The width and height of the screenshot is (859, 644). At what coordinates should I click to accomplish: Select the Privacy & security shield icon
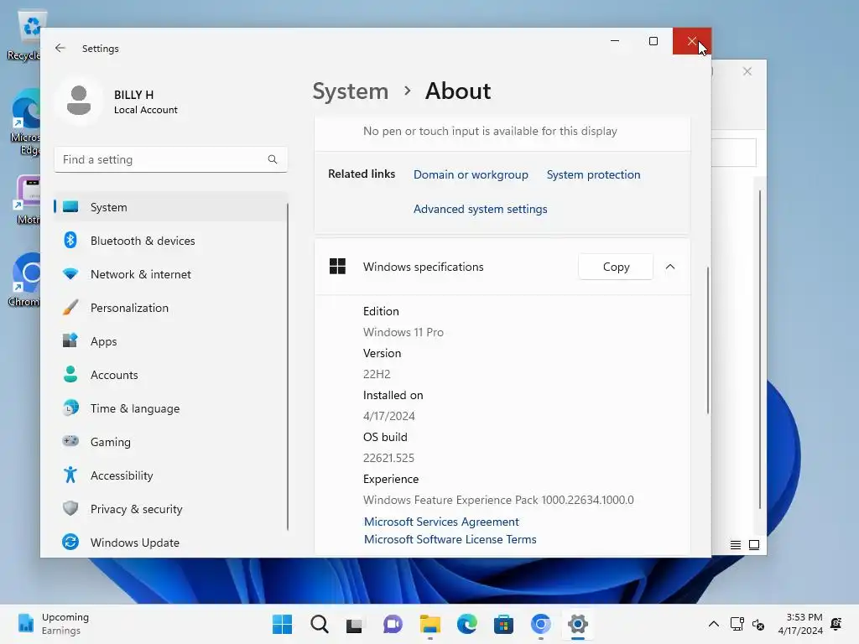[70, 509]
